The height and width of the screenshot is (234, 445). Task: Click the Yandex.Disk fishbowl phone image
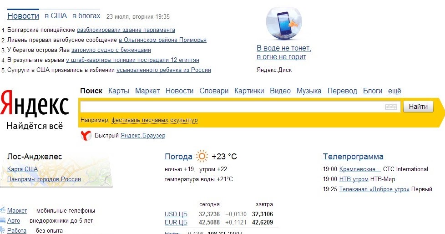[284, 23]
